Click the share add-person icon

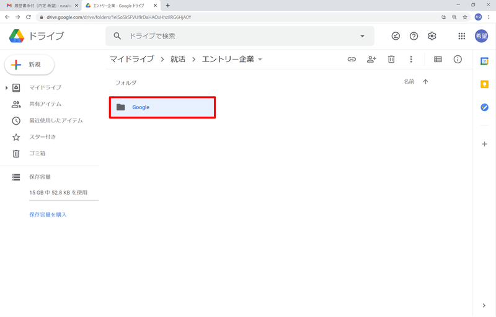click(371, 59)
